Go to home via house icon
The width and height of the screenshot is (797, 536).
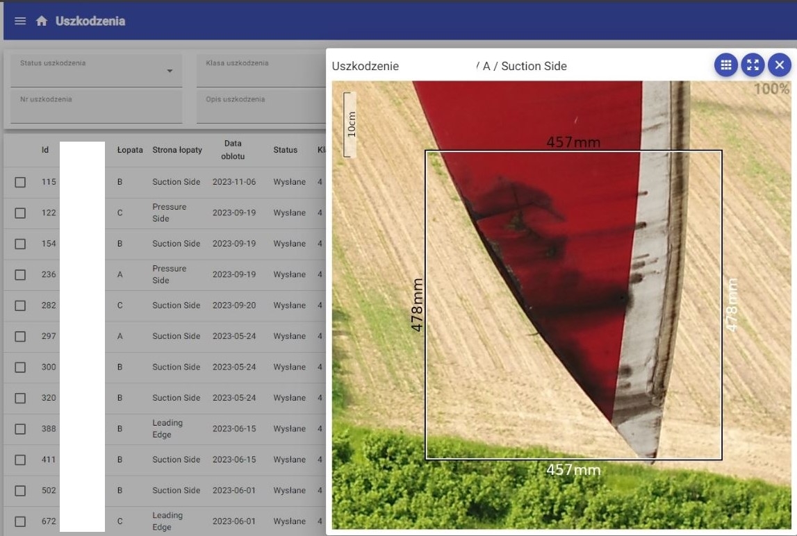[42, 21]
